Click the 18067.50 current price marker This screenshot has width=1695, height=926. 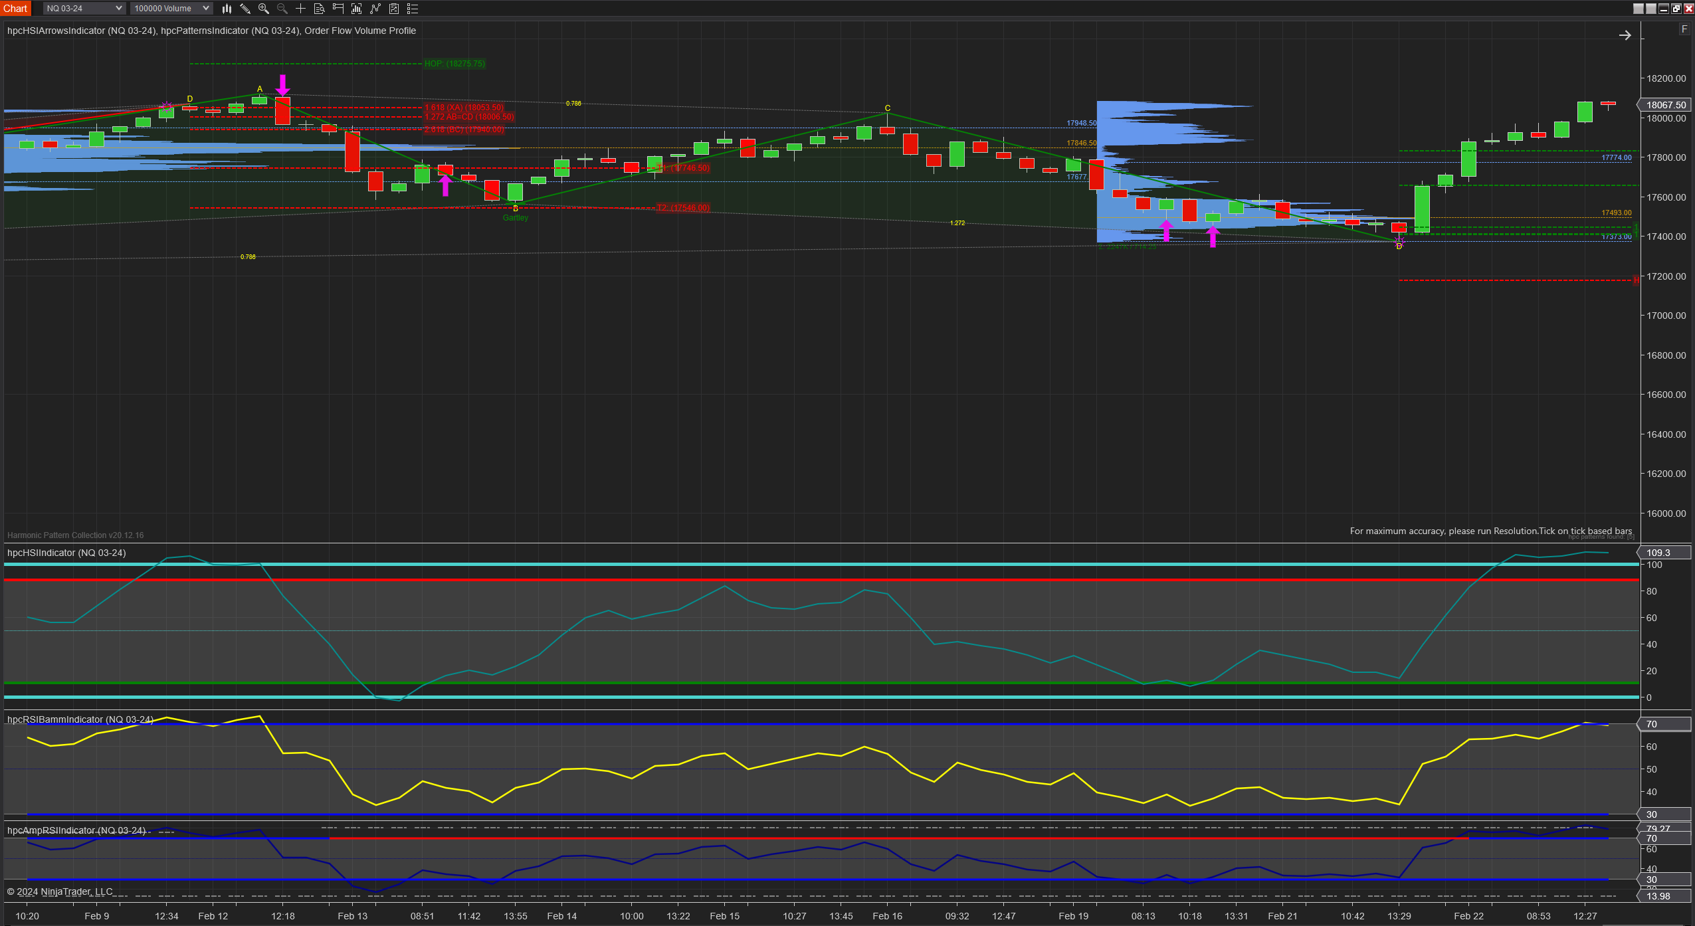pos(1666,105)
